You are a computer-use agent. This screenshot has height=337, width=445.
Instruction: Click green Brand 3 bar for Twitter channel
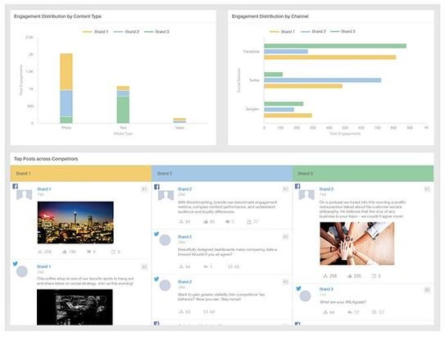pyautogui.click(x=273, y=75)
